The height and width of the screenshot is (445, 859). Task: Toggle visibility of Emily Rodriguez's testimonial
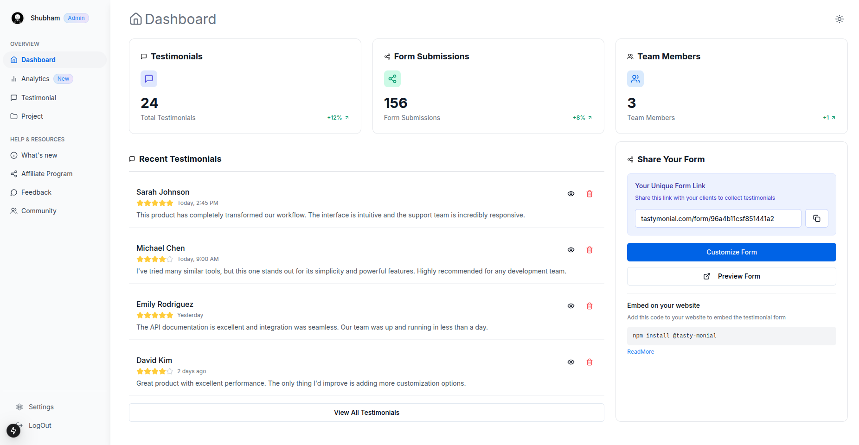point(571,306)
